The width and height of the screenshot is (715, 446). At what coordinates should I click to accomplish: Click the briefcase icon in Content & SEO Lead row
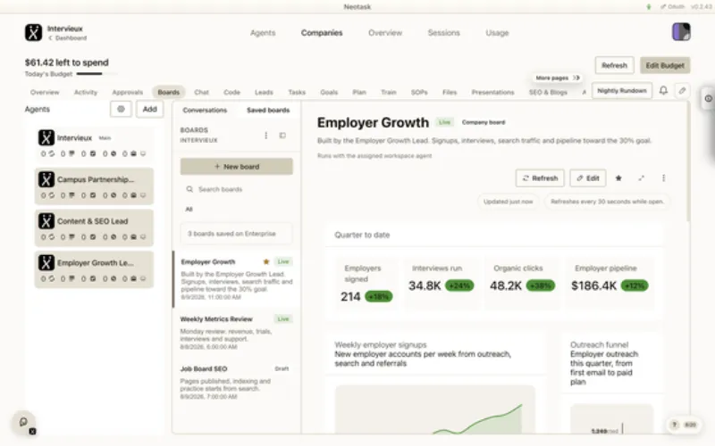pyautogui.click(x=133, y=237)
